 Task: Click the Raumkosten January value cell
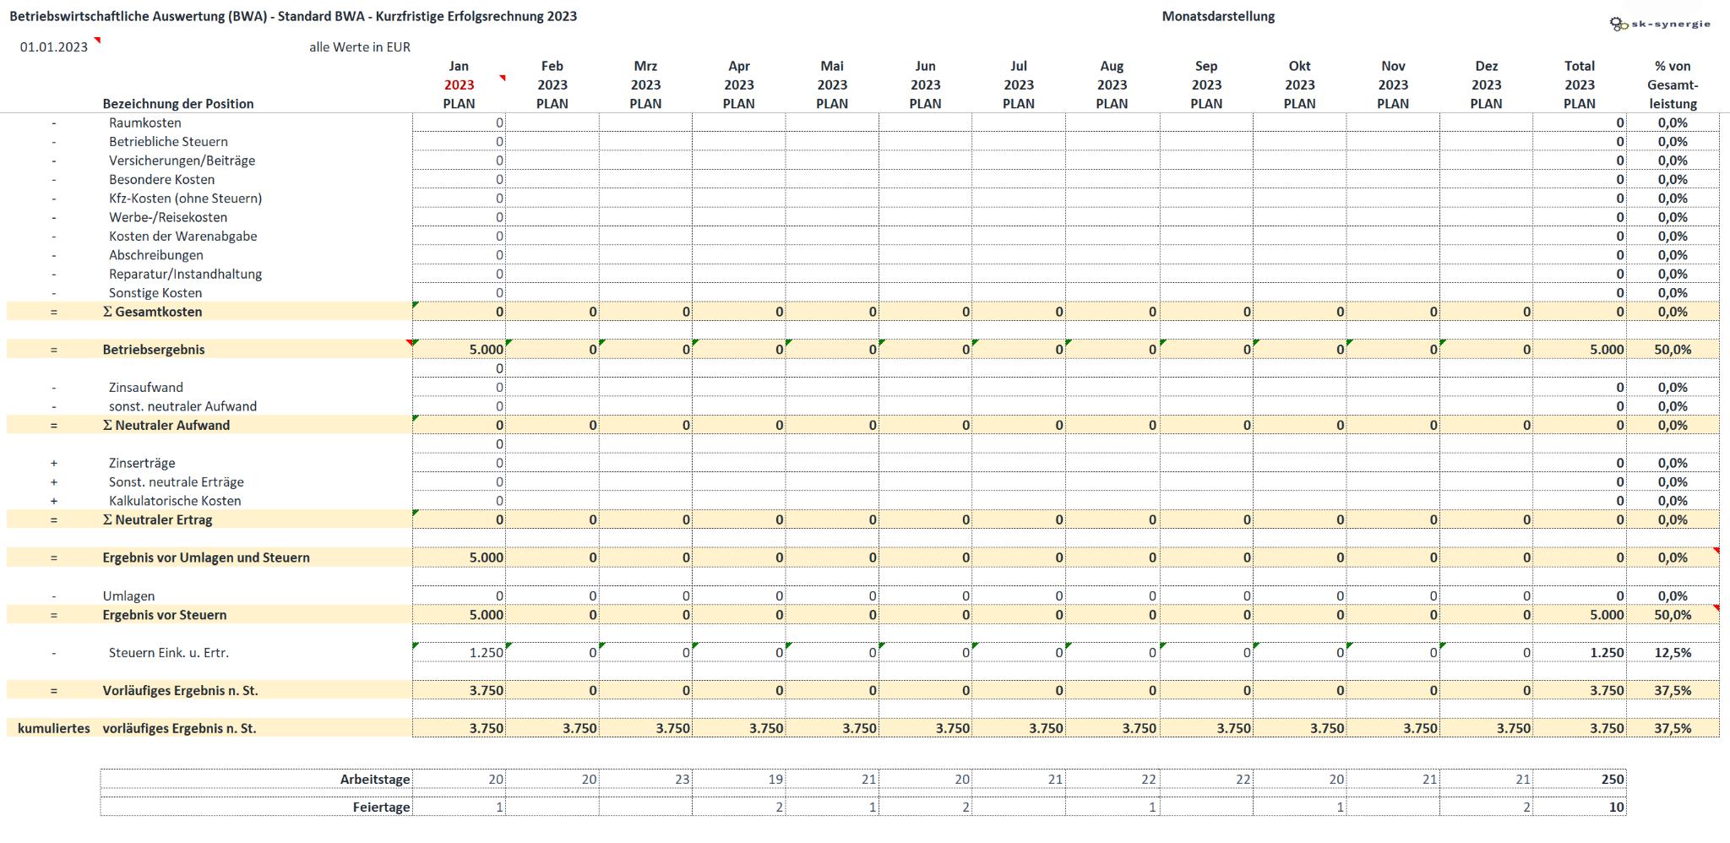click(x=459, y=123)
